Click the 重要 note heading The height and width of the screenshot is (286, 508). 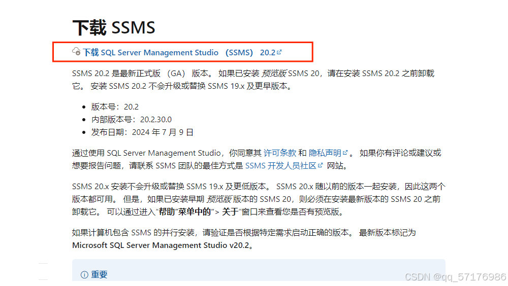pyautogui.click(x=99, y=275)
